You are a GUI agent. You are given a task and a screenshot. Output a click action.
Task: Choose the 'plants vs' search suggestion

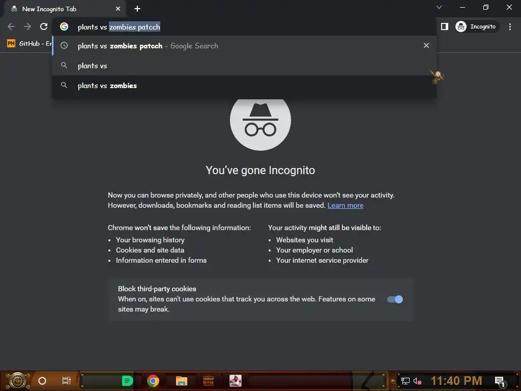point(244,66)
